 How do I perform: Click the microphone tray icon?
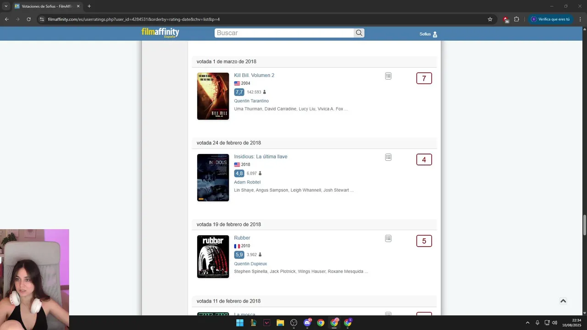(537, 323)
